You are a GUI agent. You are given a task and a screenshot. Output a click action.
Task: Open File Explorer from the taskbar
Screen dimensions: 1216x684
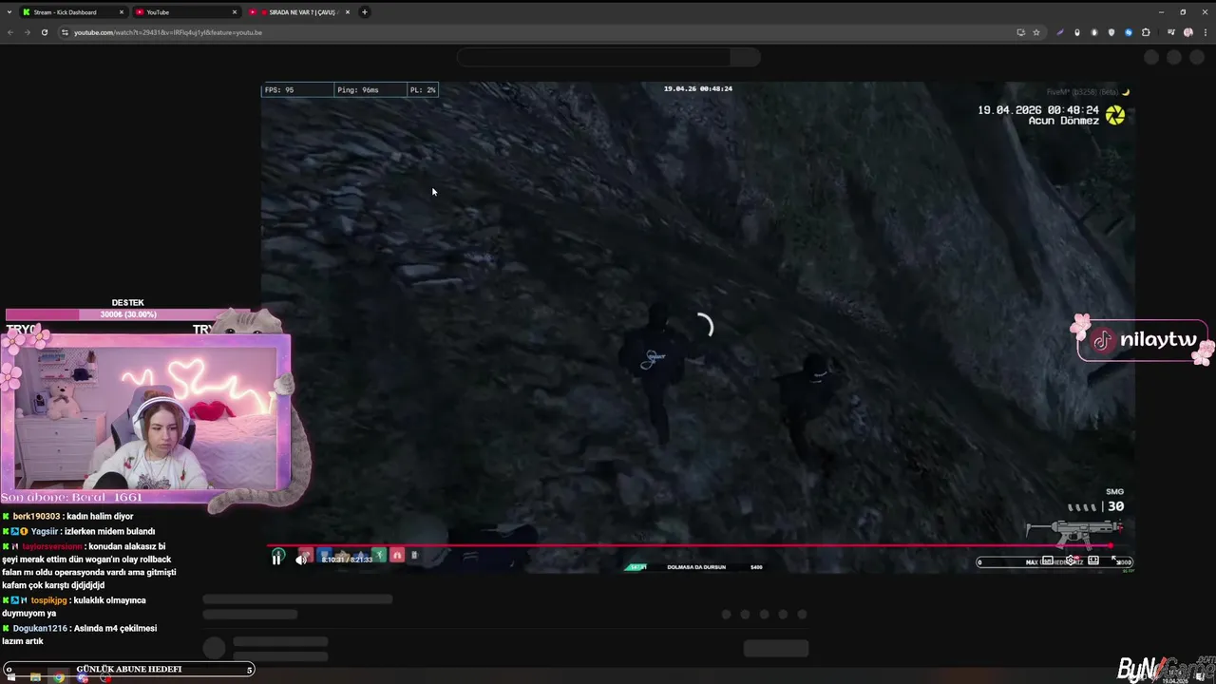[35, 677]
